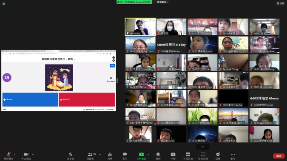Open the View Options dropdown
287x161 pixels.
click(x=162, y=2)
